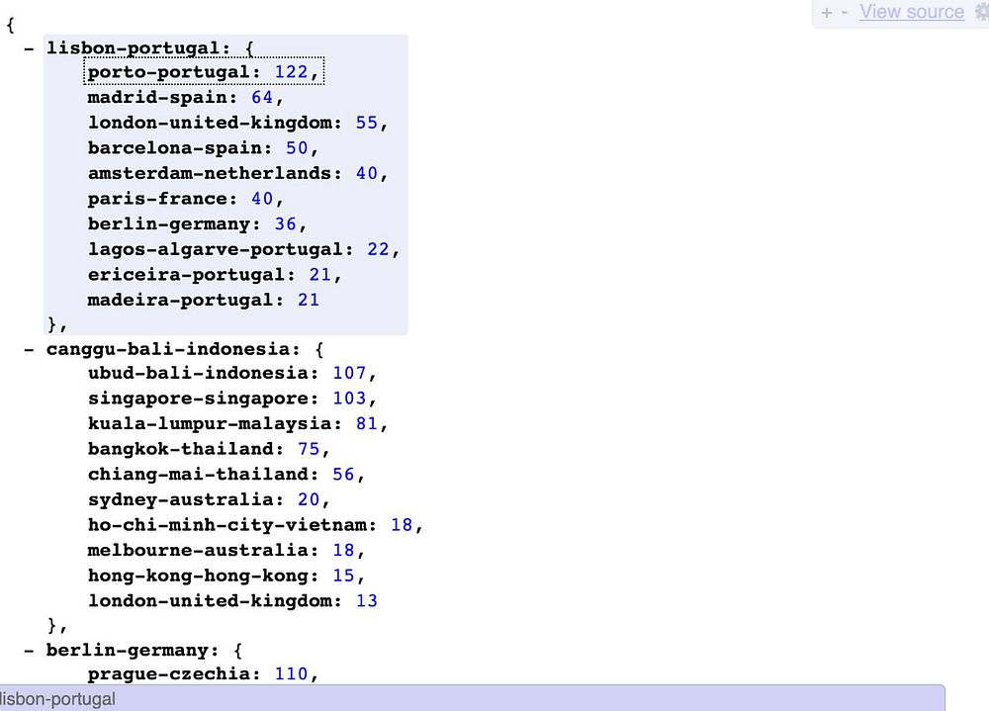Click the value 21 for madeira-portugal
Image resolution: width=989 pixels, height=711 pixels.
pos(308,301)
